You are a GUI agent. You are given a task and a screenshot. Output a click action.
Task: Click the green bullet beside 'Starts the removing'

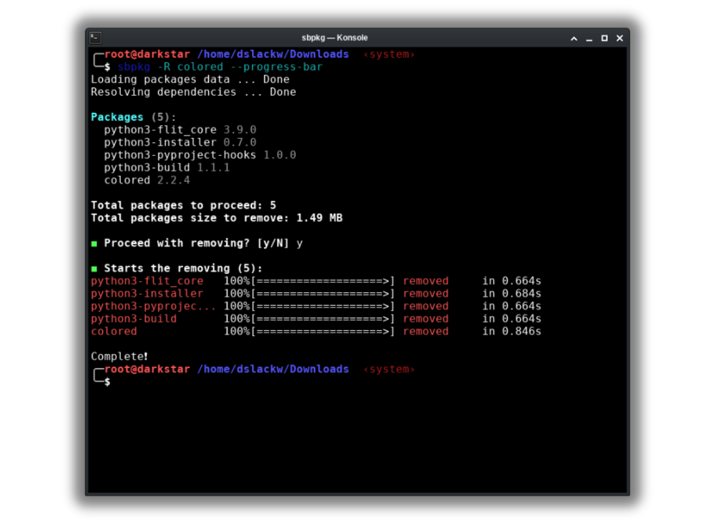[94, 268]
